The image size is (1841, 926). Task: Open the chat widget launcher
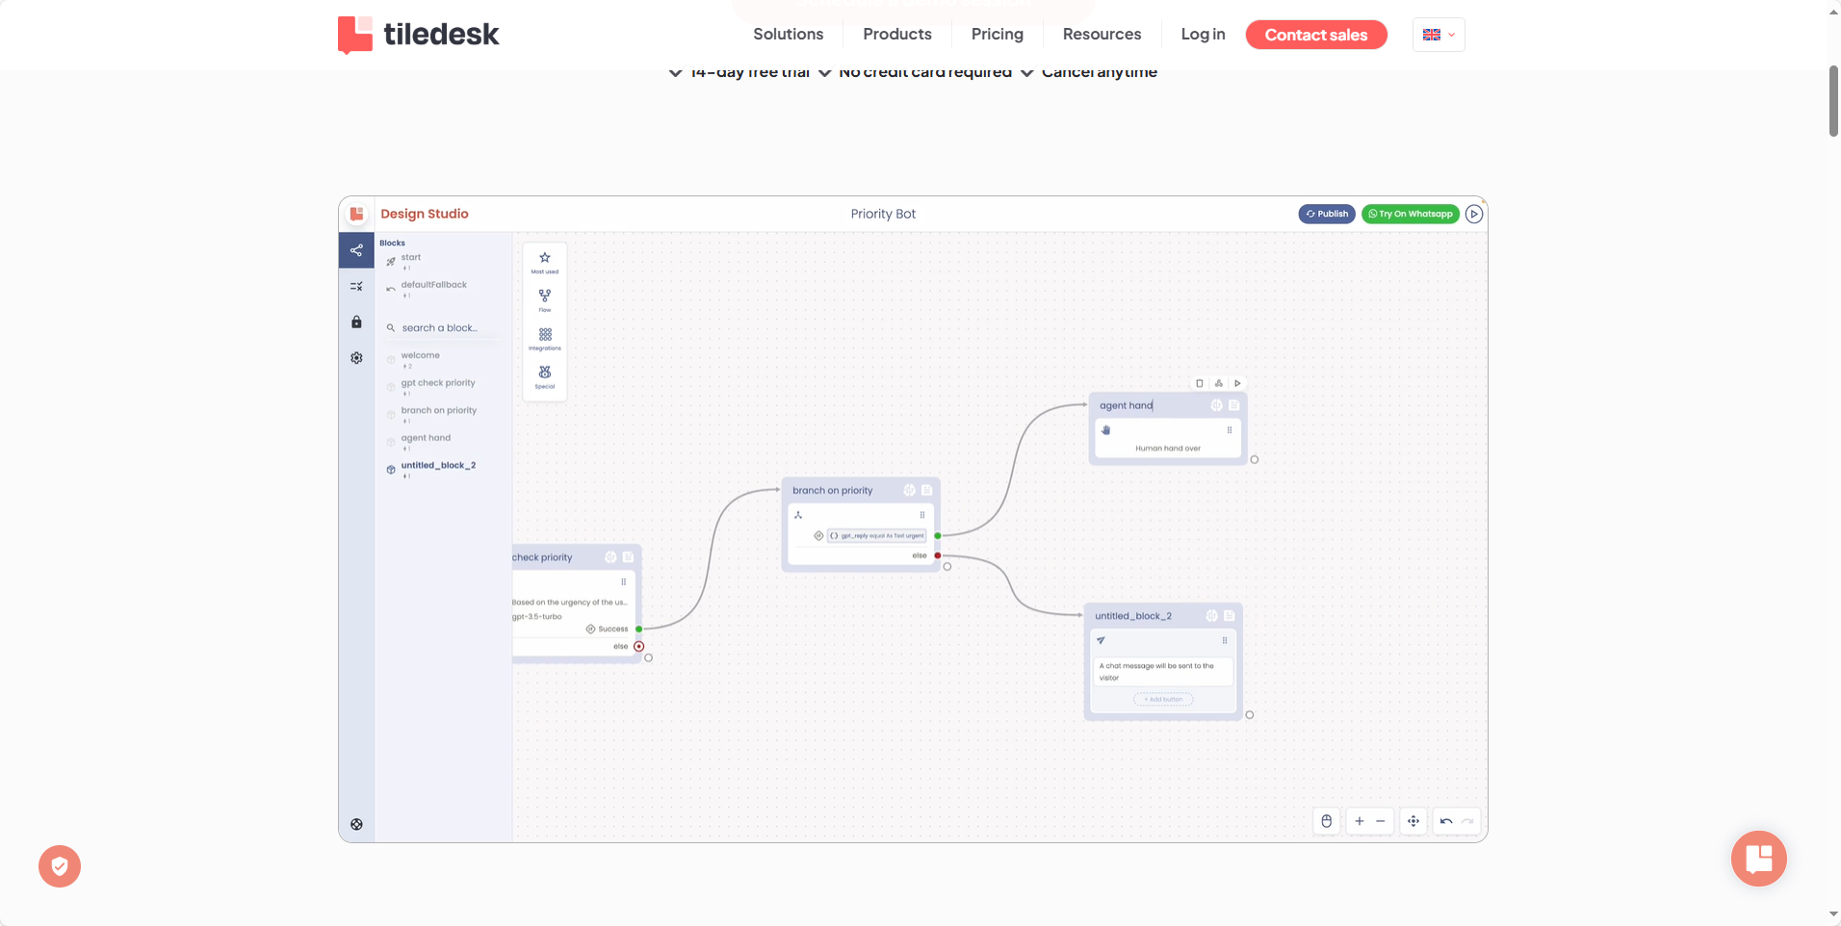pos(1758,858)
